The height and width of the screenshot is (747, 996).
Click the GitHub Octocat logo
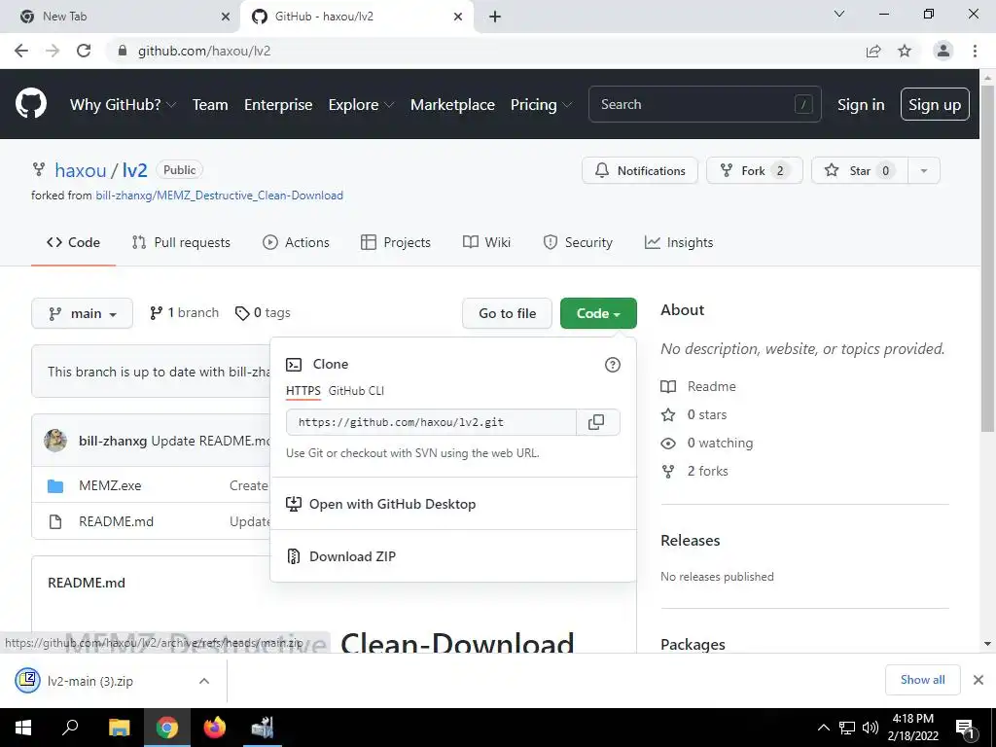coord(30,104)
